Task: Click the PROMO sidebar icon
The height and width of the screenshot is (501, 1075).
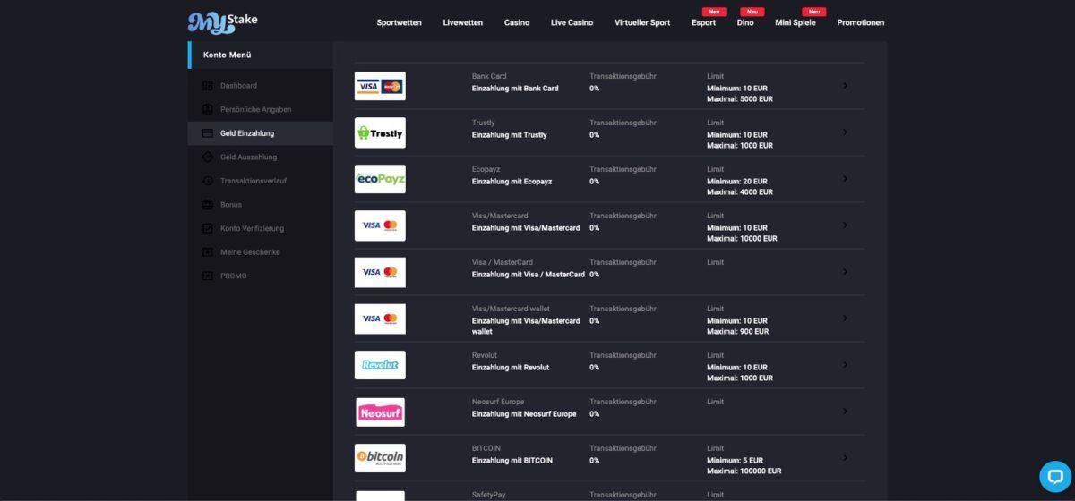Action: (208, 276)
